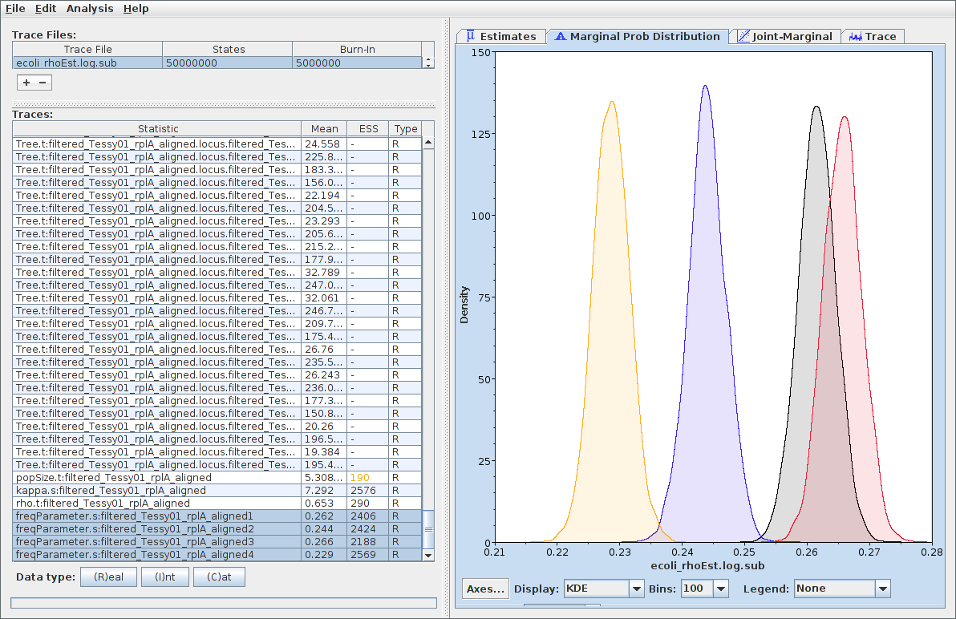Open the Analysis menu

coord(90,8)
